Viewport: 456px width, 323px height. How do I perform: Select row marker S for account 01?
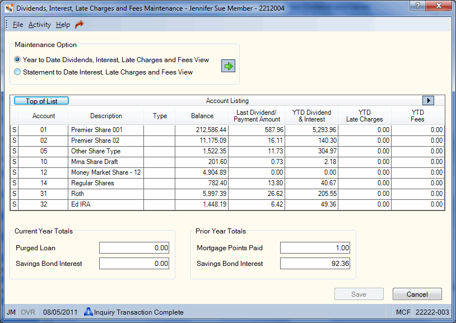tap(14, 130)
